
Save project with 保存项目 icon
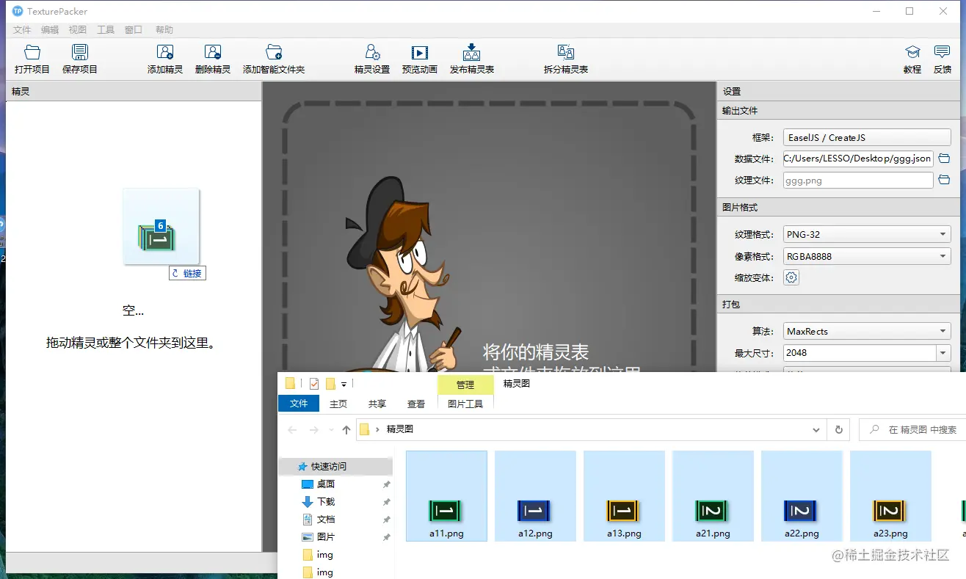click(x=80, y=59)
